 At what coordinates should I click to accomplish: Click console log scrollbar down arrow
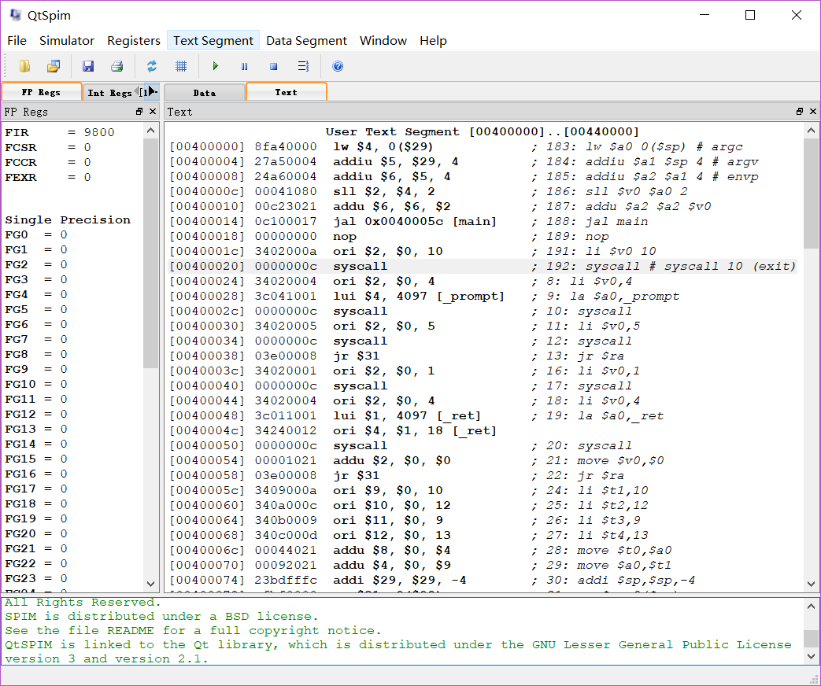pyautogui.click(x=811, y=656)
